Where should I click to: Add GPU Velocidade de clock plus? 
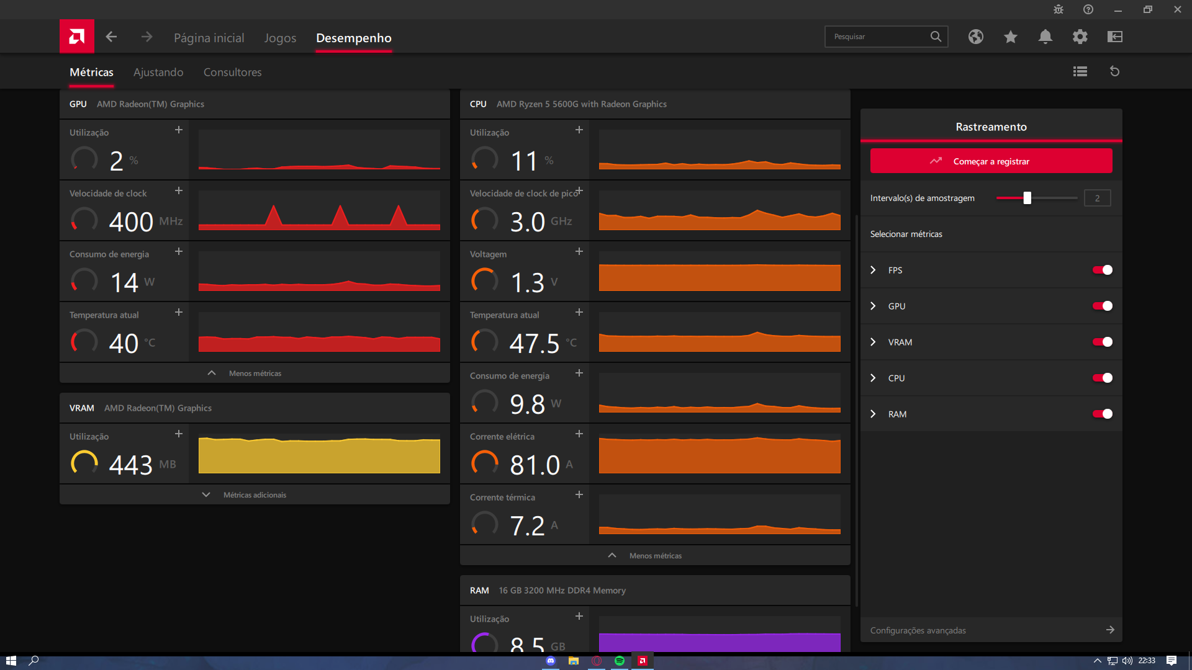[x=179, y=190]
